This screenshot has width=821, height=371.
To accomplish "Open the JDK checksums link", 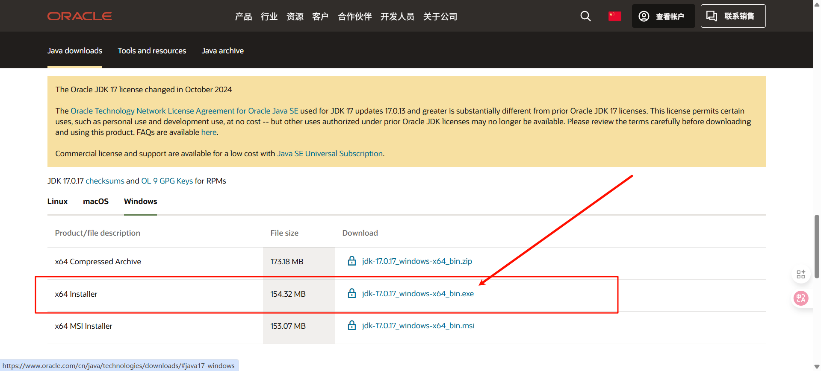I will coord(105,181).
